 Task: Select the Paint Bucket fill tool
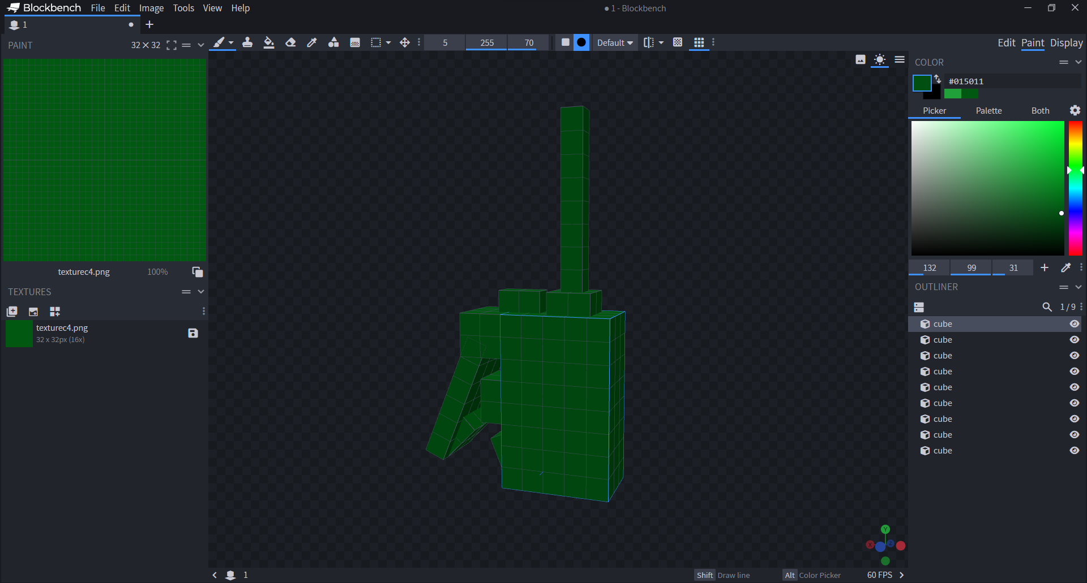[x=269, y=42]
